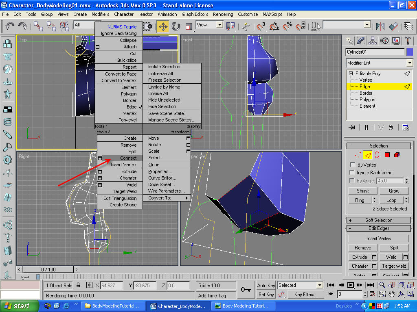
Task: Click the Configure Modifier Sets icon
Action: pyautogui.click(x=406, y=127)
